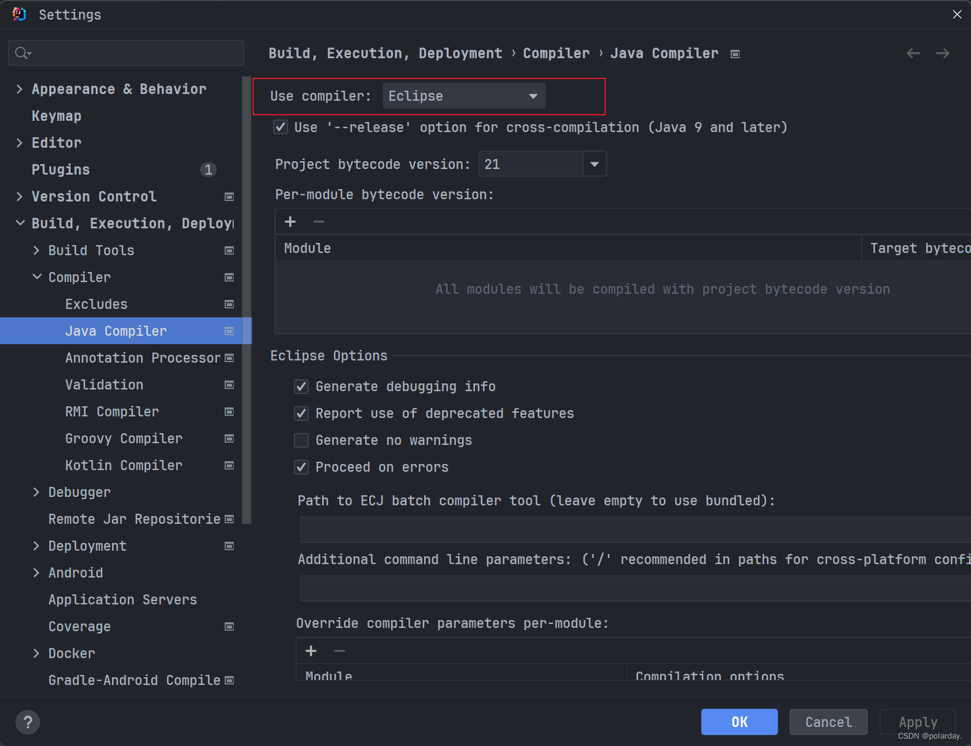The height and width of the screenshot is (746, 971).
Task: Click Build, Execution, Deployment breadcrumb
Action: coord(385,53)
